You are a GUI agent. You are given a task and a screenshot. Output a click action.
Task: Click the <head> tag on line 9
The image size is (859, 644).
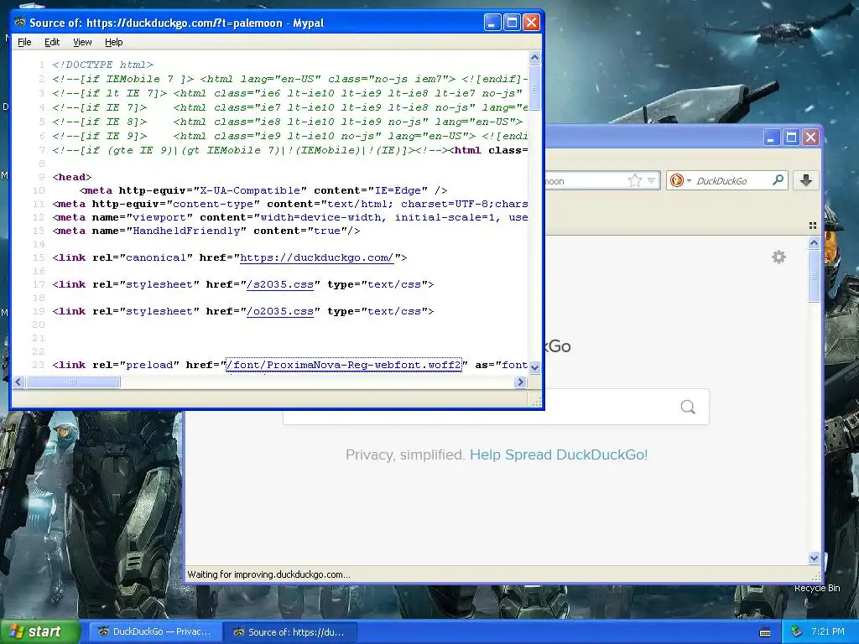coord(72,177)
